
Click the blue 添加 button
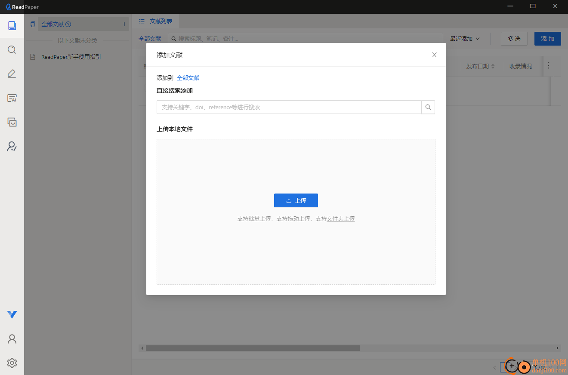(548, 39)
